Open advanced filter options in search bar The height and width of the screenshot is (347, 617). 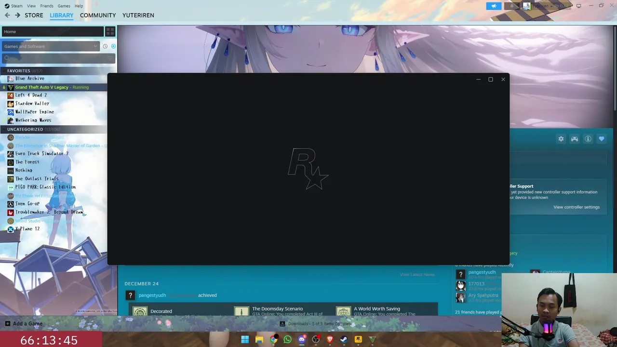tap(111, 58)
